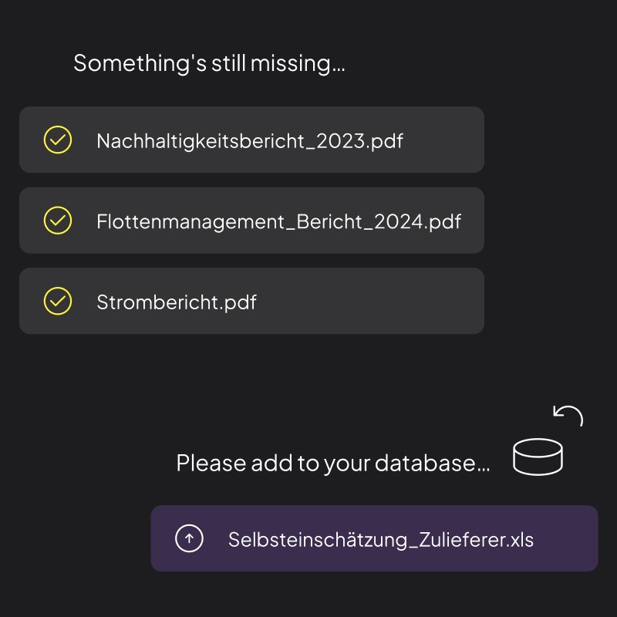Screen dimensions: 617x617
Task: Click empty area right of Nachhaltigkeitsbericht_2023.pdf label
Action: (444, 140)
